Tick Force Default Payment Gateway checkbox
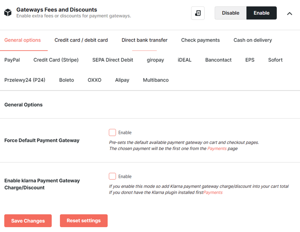The image size is (300, 232). 112,133
